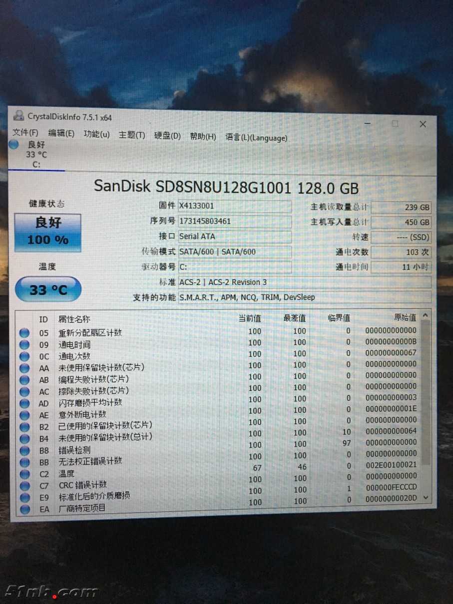Click the status orb for ID E9
The width and height of the screenshot is (453, 604).
point(24,497)
